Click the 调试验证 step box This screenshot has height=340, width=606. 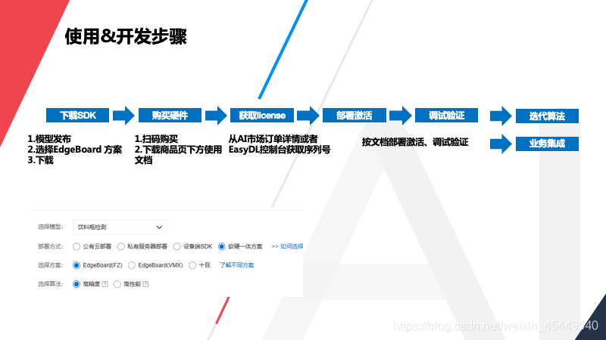446,116
